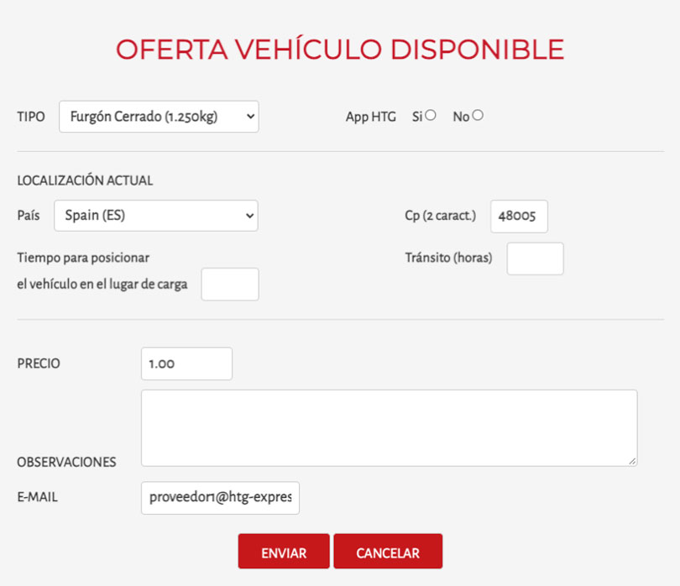Open the País country dropdown
The width and height of the screenshot is (680, 586).
(155, 216)
